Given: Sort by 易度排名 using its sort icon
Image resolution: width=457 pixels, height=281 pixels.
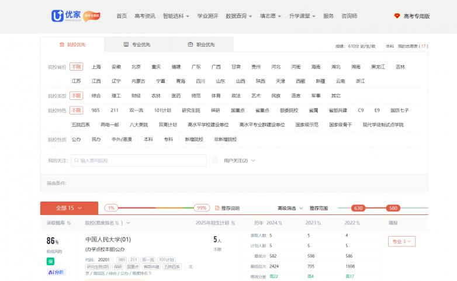Looking at the screenshot, I should [117, 223].
